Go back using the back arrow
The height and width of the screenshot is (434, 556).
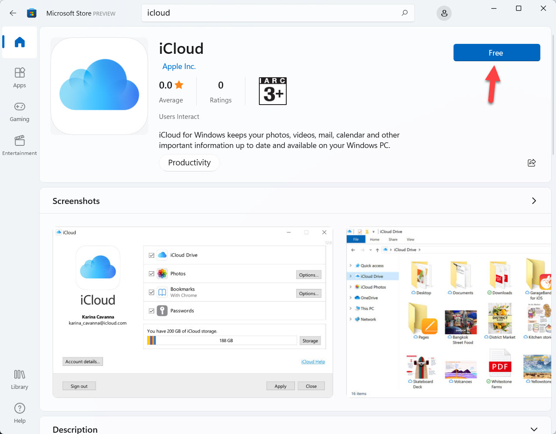[x=13, y=13]
